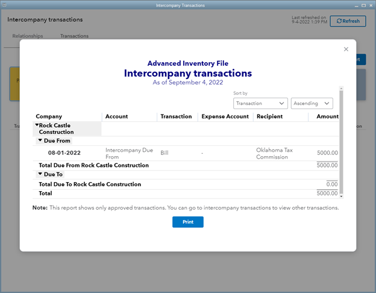The width and height of the screenshot is (376, 293).
Task: Click the Company column header
Action: tap(49, 116)
